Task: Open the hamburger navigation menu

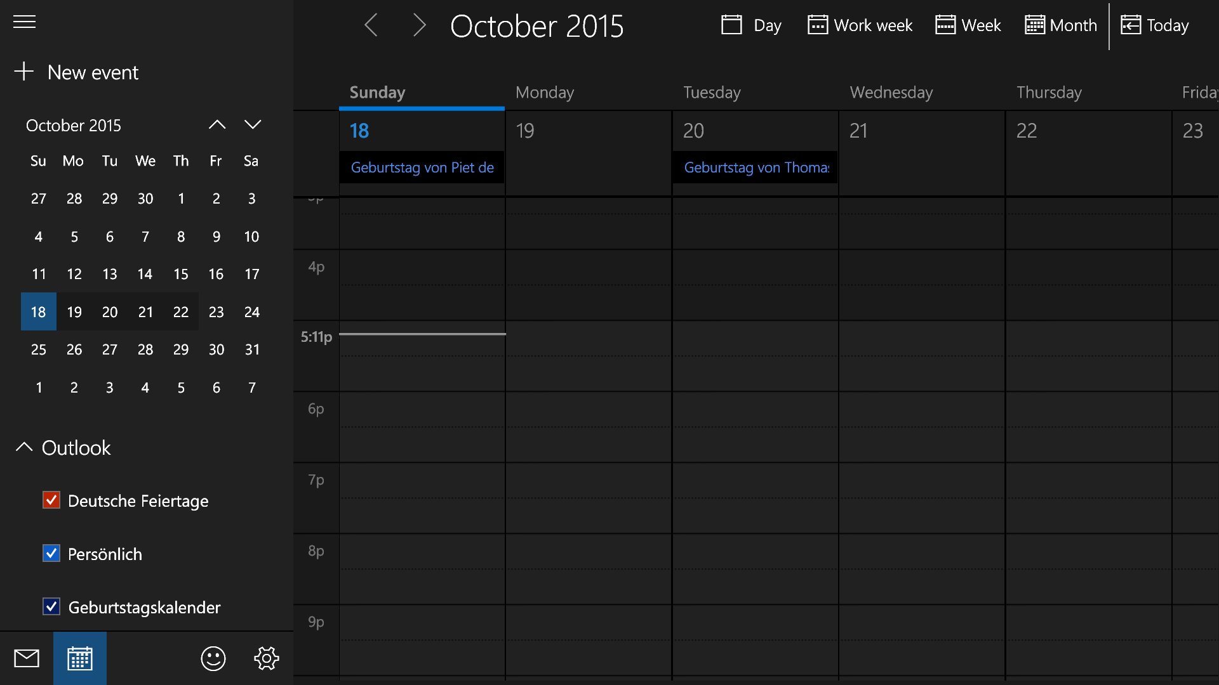Action: pyautogui.click(x=25, y=22)
